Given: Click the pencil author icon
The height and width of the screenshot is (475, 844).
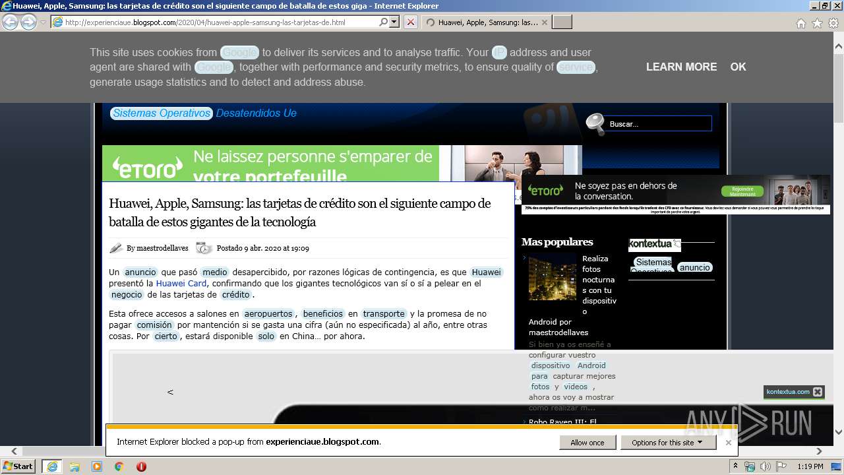Looking at the screenshot, I should [x=116, y=248].
